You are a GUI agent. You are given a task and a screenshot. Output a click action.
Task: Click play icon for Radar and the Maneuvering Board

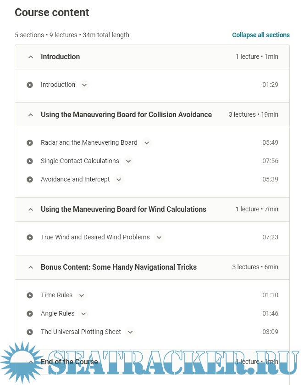[30, 143]
